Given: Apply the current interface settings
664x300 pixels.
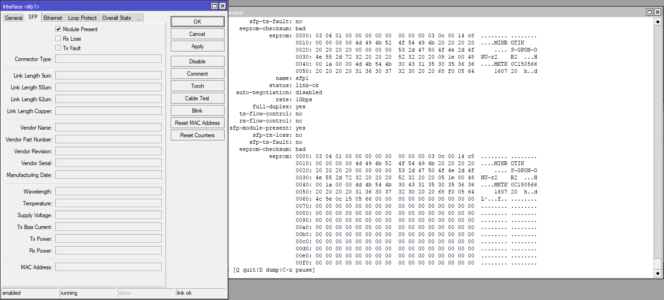Looking at the screenshot, I should click(197, 46).
